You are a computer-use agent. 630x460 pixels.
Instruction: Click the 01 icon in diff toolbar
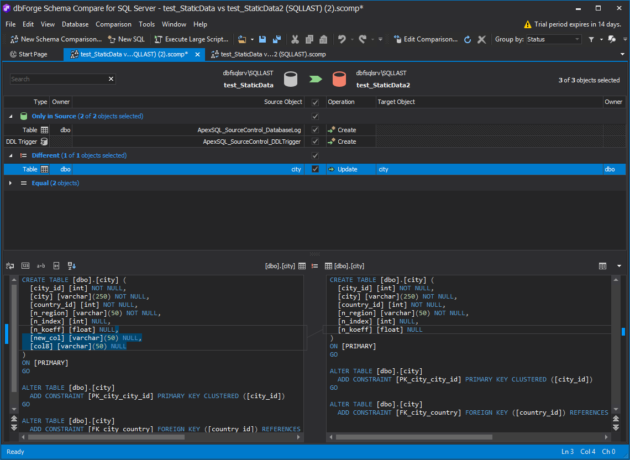(x=57, y=266)
